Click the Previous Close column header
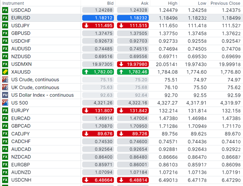 tap(225, 3)
